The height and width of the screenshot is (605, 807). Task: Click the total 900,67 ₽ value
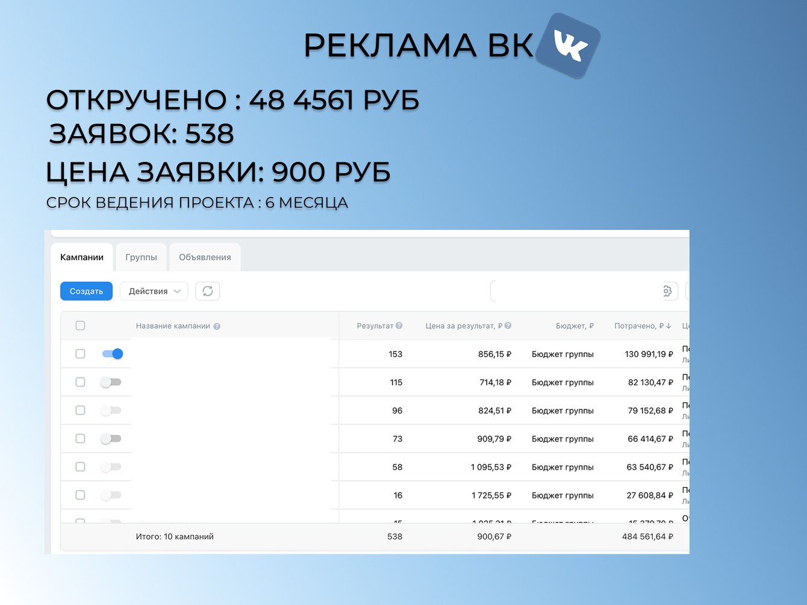pos(494,536)
